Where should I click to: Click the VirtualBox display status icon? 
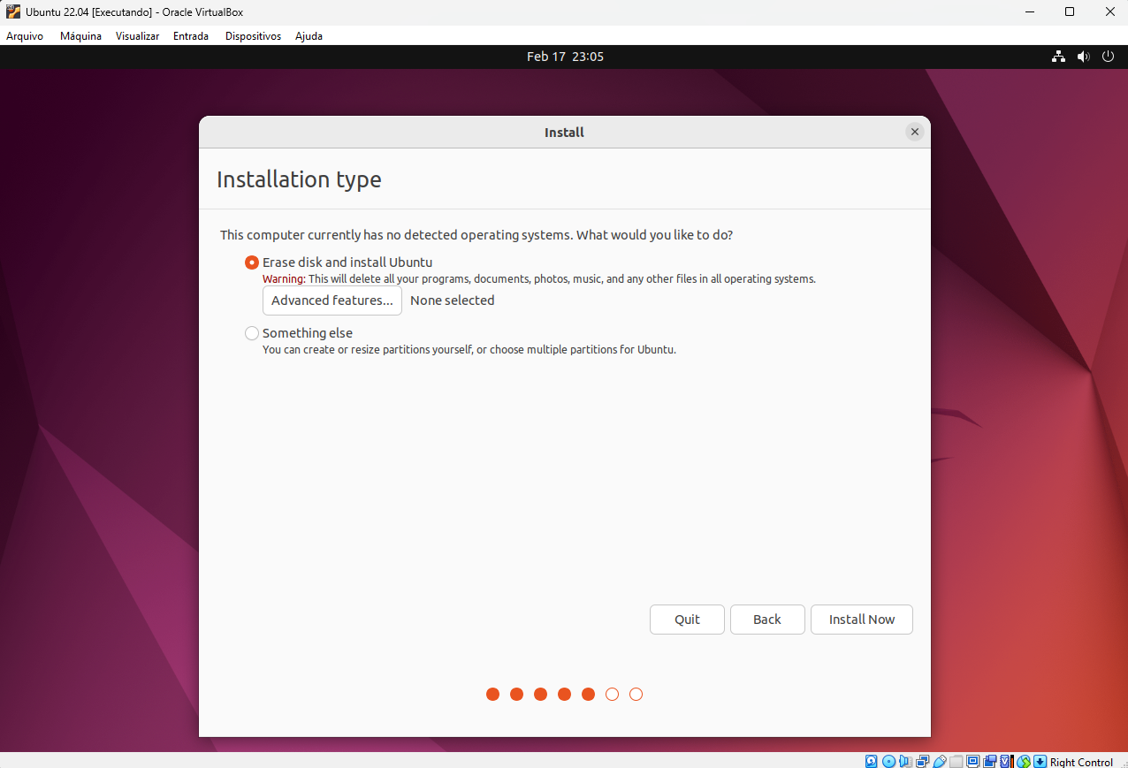[972, 761]
